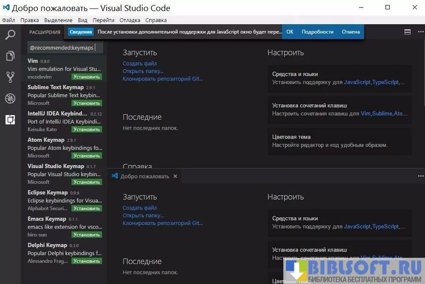This screenshot has height=284, width=425.
Task: Focus the @recommended:keymaps search field
Action: pos(65,48)
